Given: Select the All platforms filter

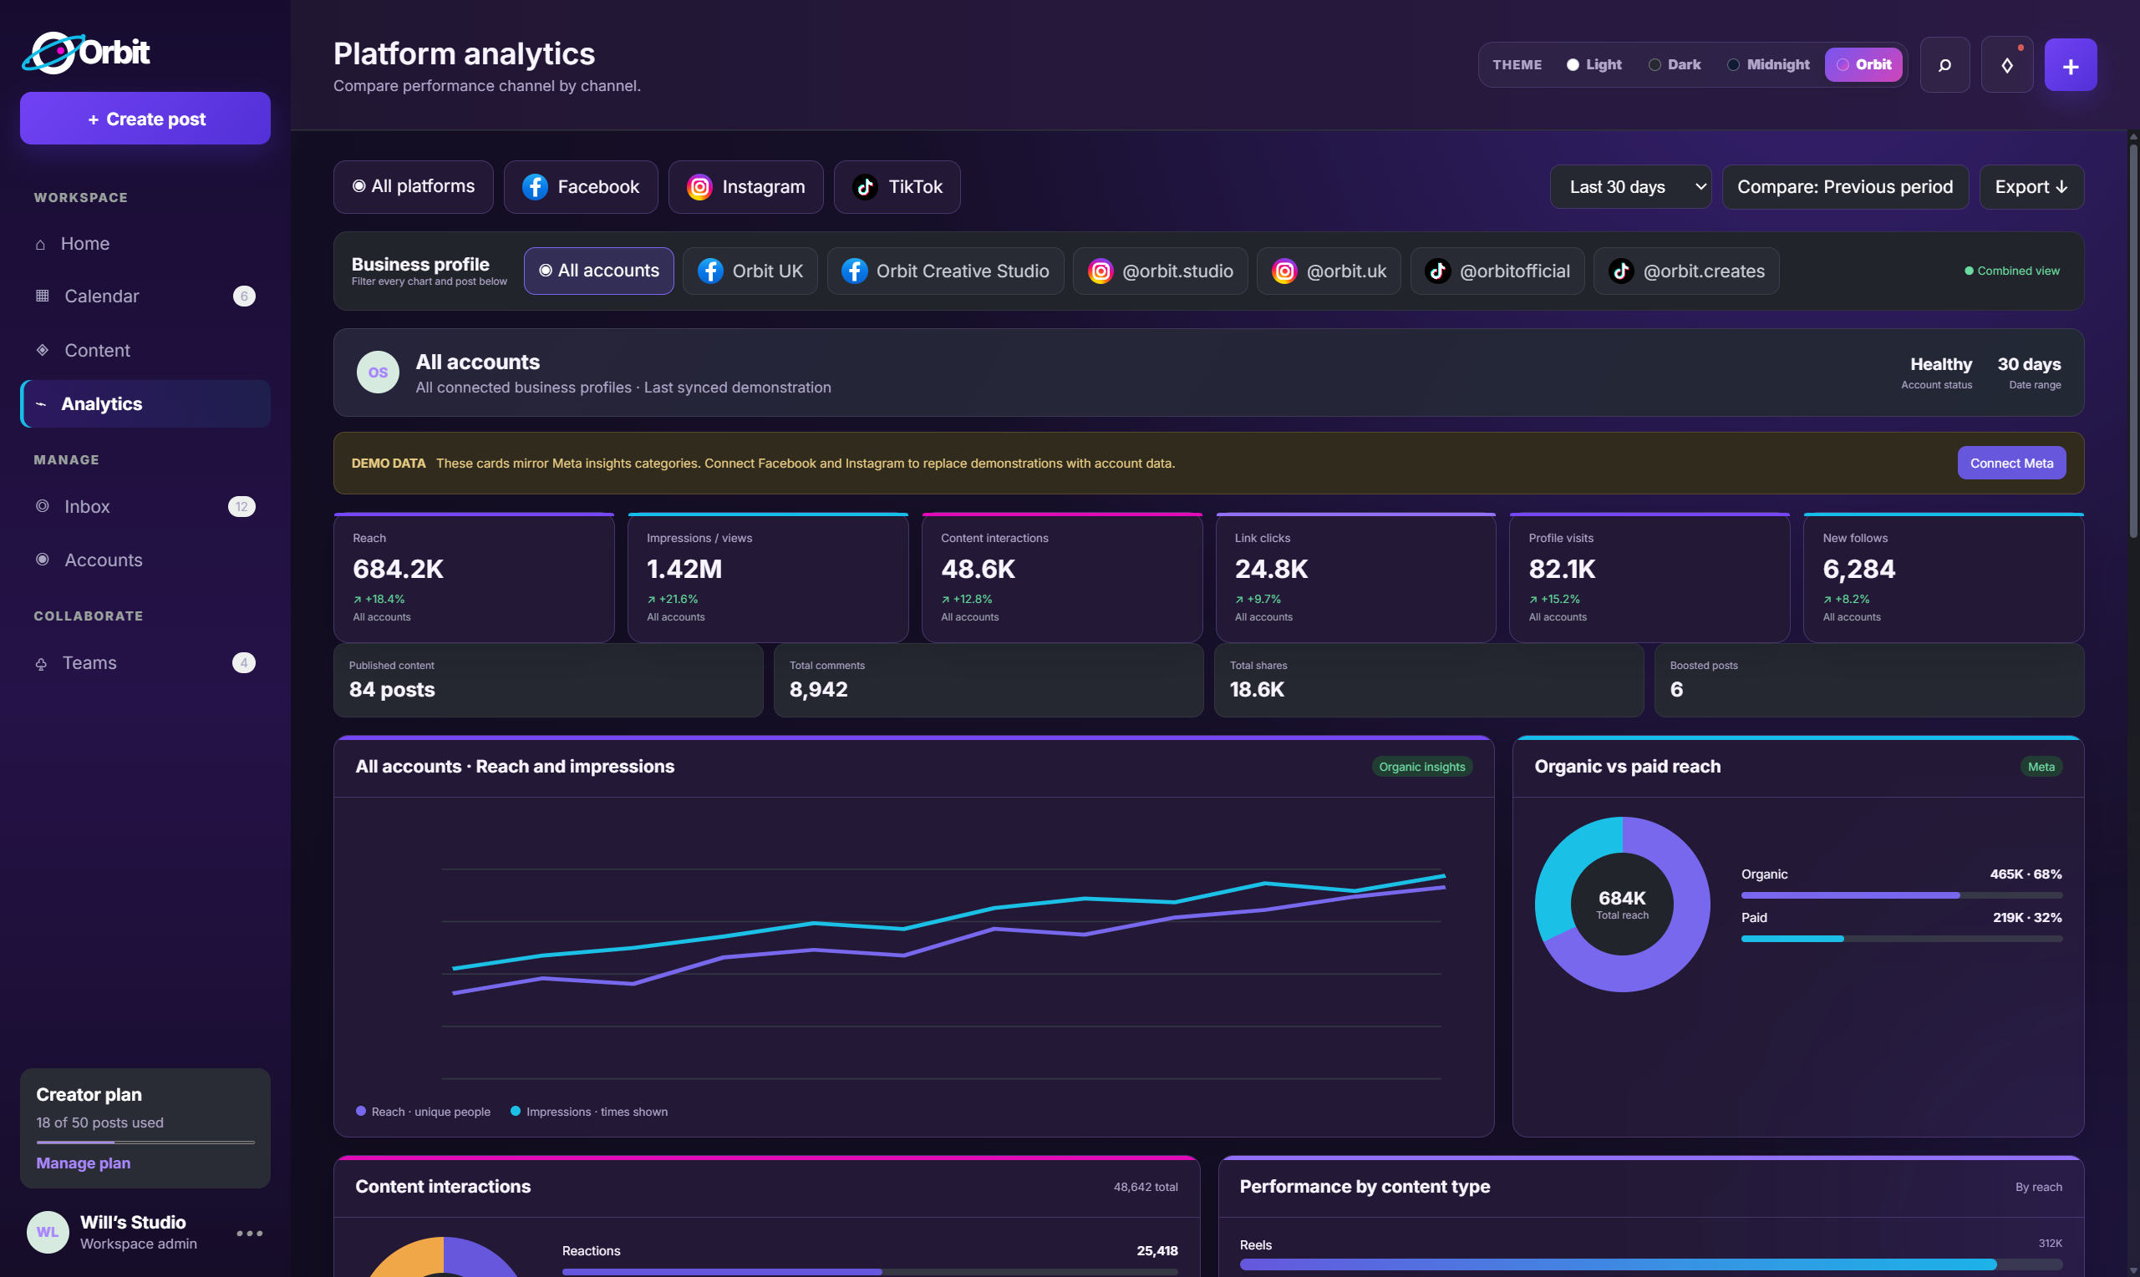Looking at the screenshot, I should click(x=413, y=187).
